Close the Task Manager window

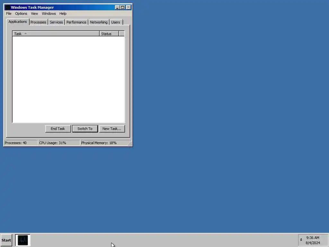129,7
